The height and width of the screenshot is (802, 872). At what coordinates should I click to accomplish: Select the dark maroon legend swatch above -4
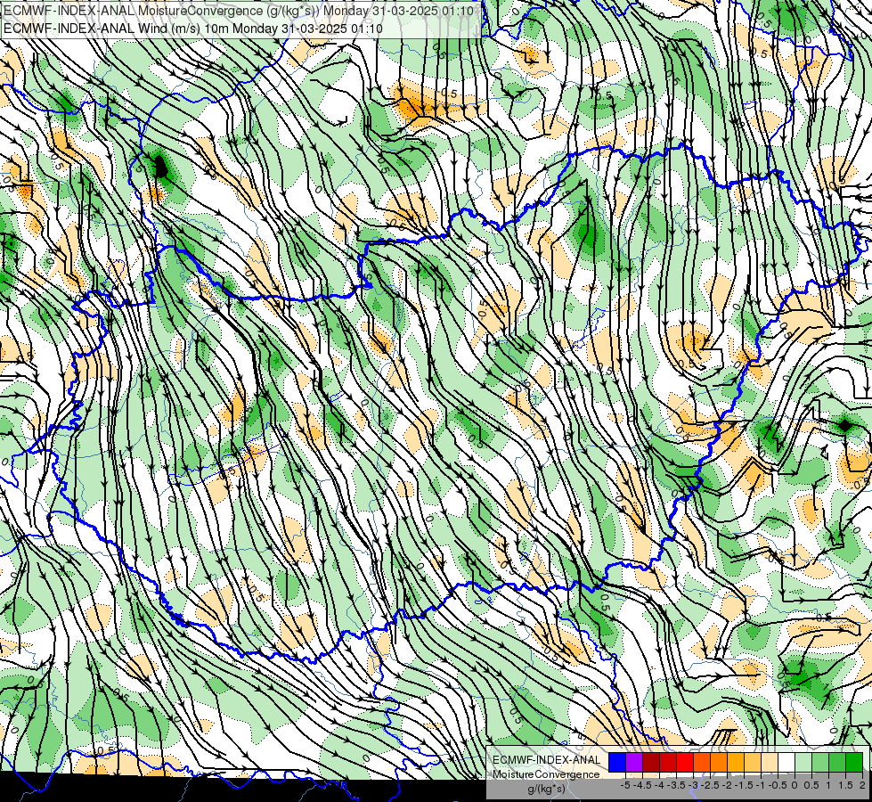click(x=651, y=763)
